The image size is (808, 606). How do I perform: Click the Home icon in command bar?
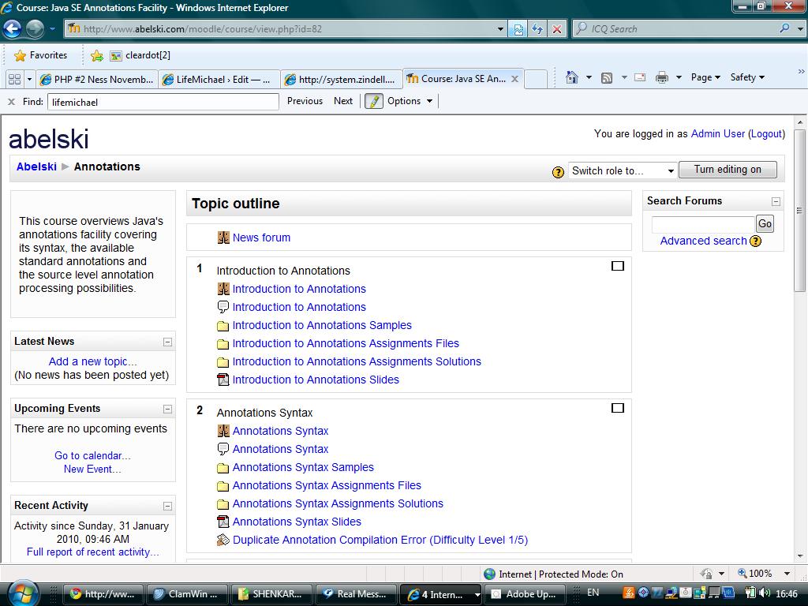tap(572, 77)
